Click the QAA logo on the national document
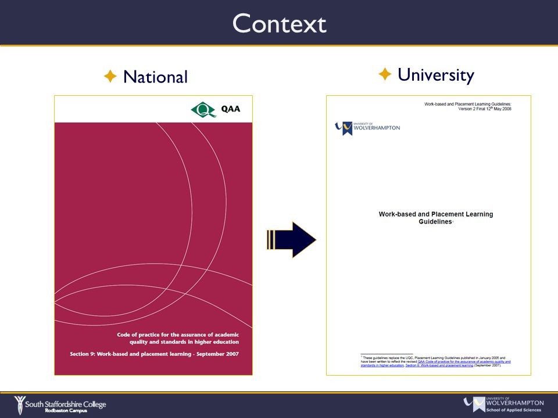The image size is (558, 418). (x=216, y=109)
